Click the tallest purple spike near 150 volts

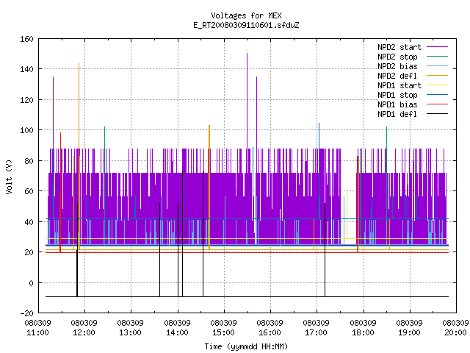[x=247, y=101]
